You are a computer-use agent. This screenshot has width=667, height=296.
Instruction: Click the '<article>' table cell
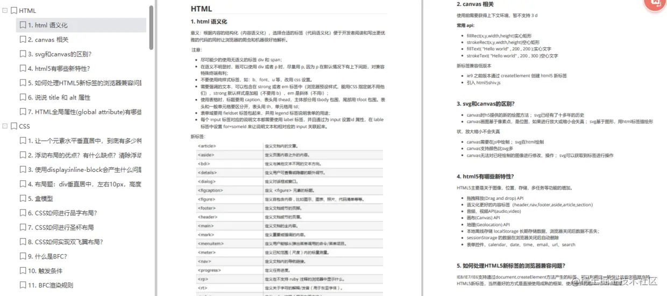229,146
